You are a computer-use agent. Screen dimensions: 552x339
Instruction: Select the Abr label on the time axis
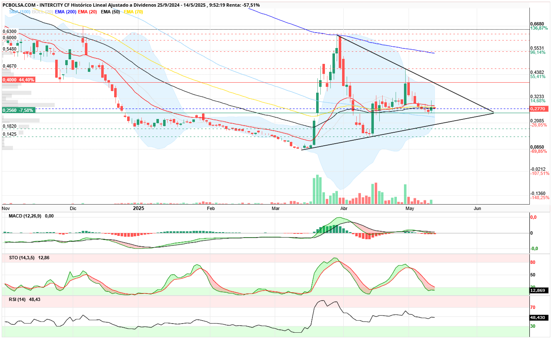[344, 208]
